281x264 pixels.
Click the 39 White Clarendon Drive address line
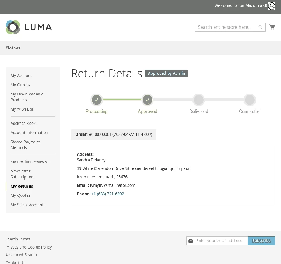pos(134,168)
